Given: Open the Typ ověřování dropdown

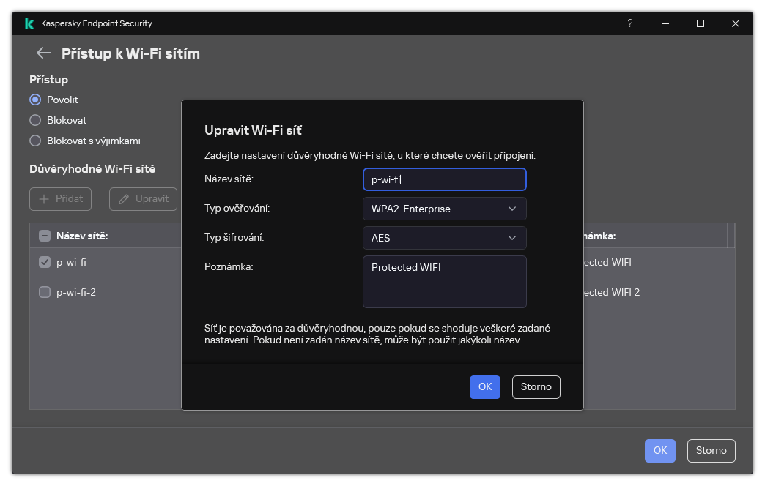Looking at the screenshot, I should coord(444,209).
